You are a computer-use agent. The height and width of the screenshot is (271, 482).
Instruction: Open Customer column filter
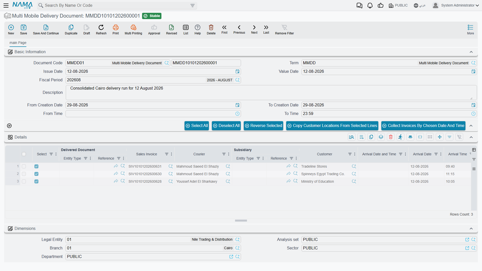350,154
